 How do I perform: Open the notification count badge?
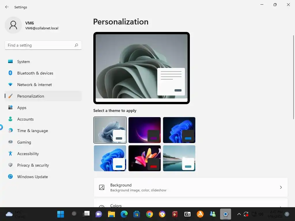tap(287, 214)
